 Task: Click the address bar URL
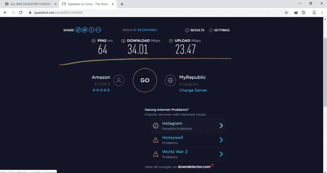58,13
